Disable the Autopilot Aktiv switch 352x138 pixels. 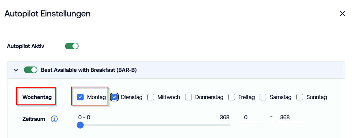click(x=72, y=46)
